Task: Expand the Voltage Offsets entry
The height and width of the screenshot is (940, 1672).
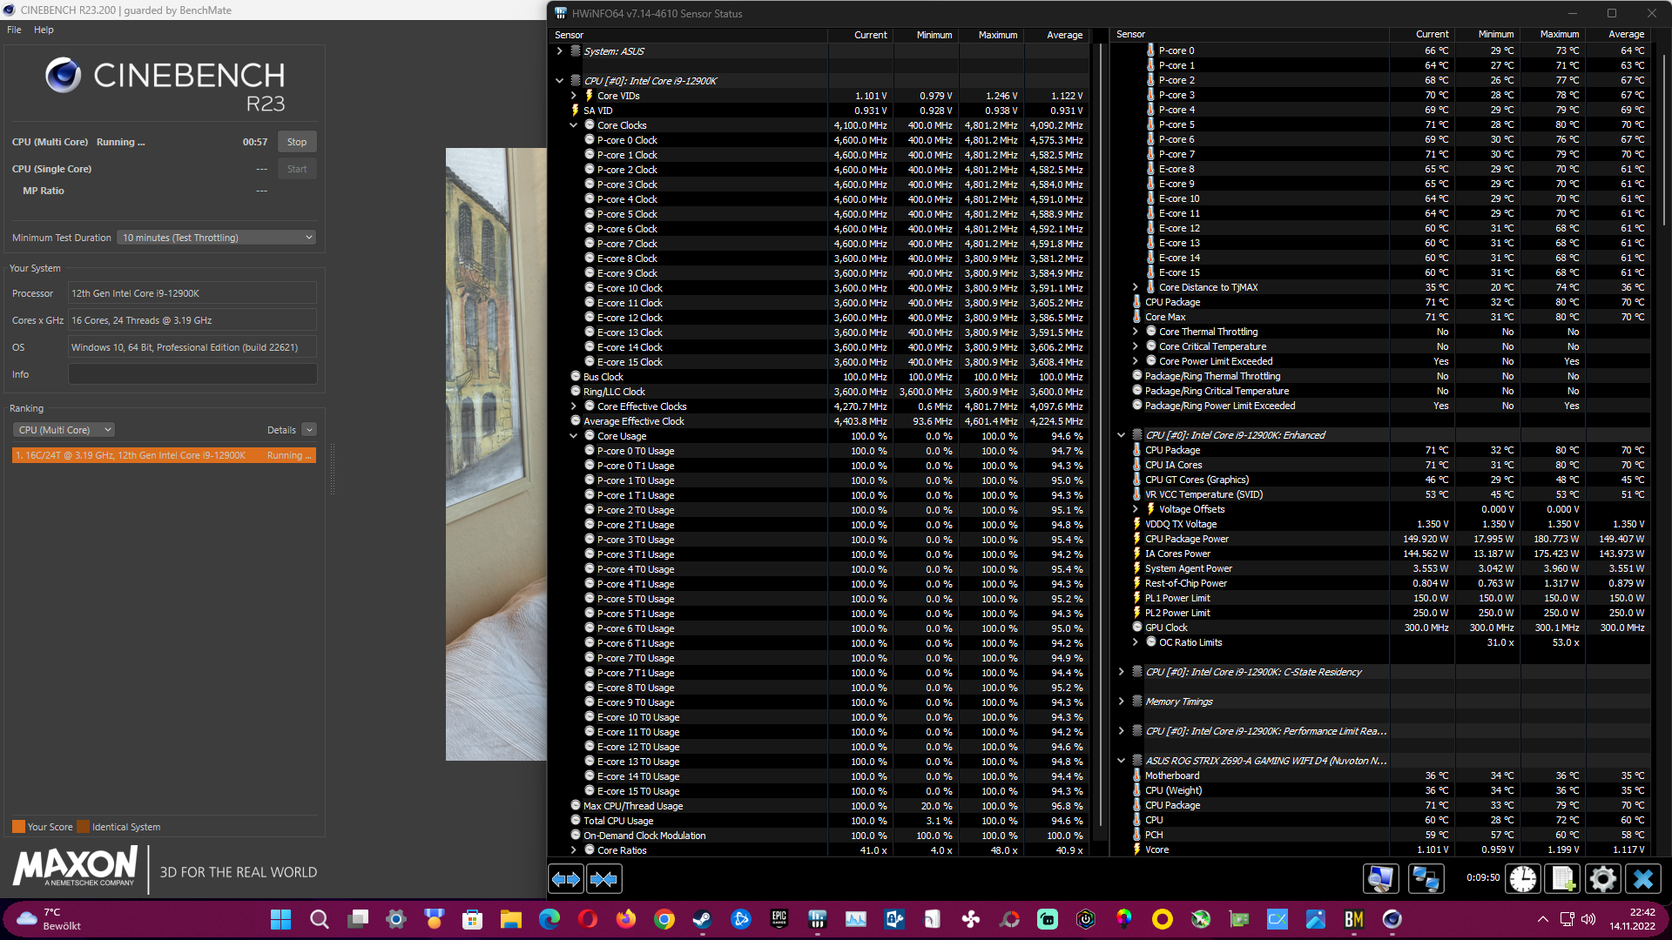Action: pyautogui.click(x=1136, y=509)
